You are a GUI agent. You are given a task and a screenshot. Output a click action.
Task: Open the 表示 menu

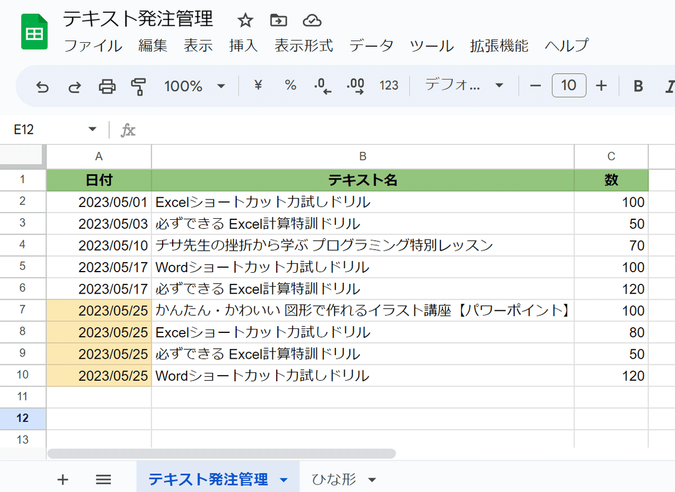pos(198,46)
